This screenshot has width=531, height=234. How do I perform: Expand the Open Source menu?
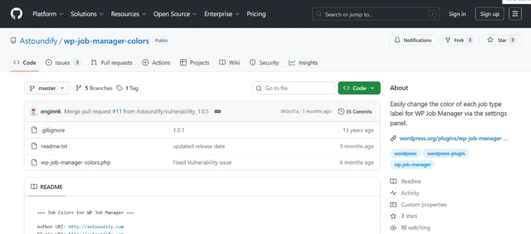[x=175, y=14]
